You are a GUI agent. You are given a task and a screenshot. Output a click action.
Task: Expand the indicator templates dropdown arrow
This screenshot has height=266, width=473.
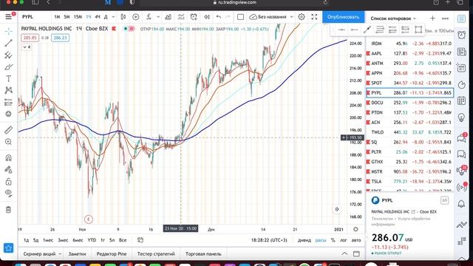(x=158, y=17)
